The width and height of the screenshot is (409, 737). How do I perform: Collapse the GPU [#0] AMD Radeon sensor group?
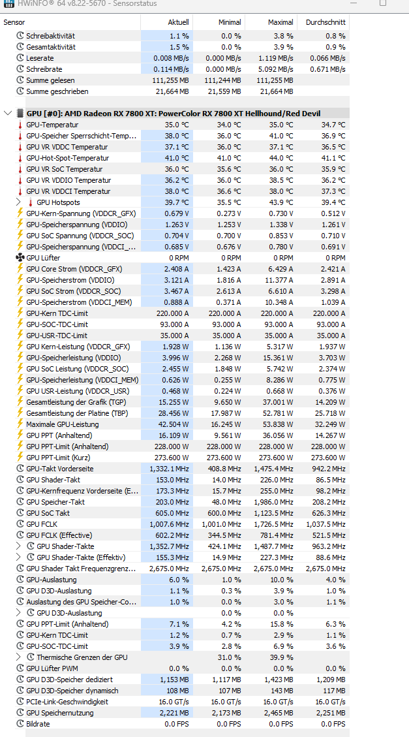click(7, 114)
